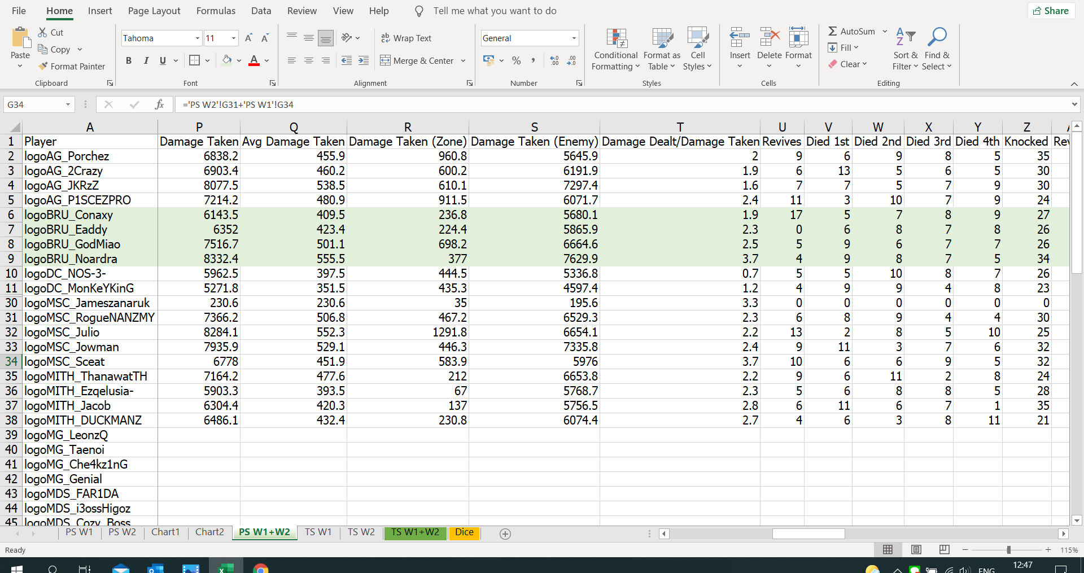Open Conditional Formatting
Viewport: 1084px width, 573px height.
616,49
